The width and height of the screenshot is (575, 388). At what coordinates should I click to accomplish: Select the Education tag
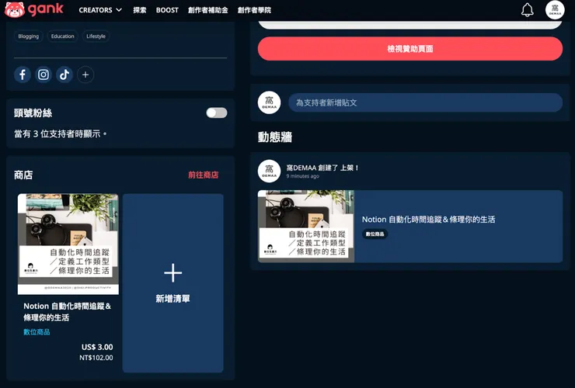63,36
